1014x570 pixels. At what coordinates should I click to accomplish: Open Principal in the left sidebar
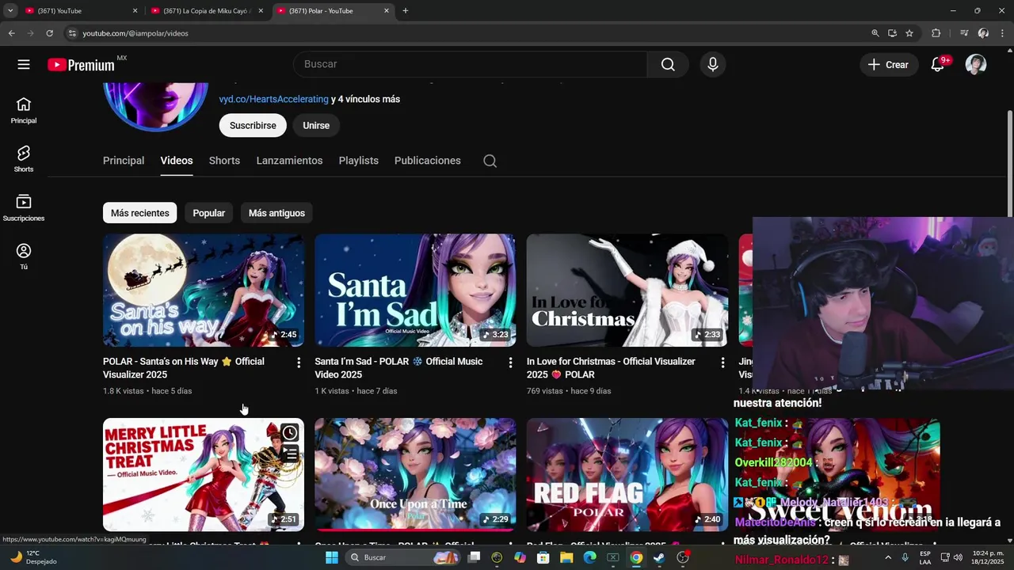tap(24, 111)
